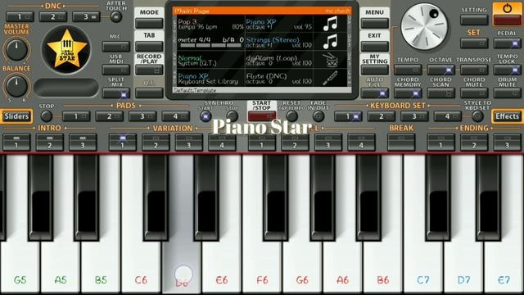Toggle the Auto Fill button
The width and height of the screenshot is (524, 295).
click(x=374, y=93)
